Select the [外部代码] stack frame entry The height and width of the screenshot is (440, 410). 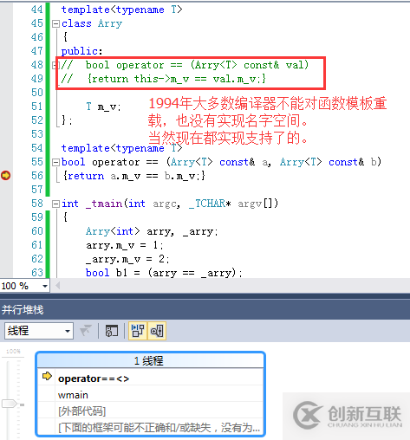coord(151,411)
